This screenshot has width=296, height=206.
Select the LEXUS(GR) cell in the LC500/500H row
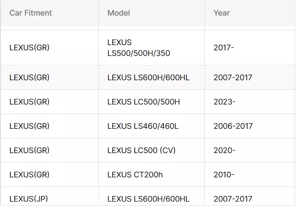point(30,102)
